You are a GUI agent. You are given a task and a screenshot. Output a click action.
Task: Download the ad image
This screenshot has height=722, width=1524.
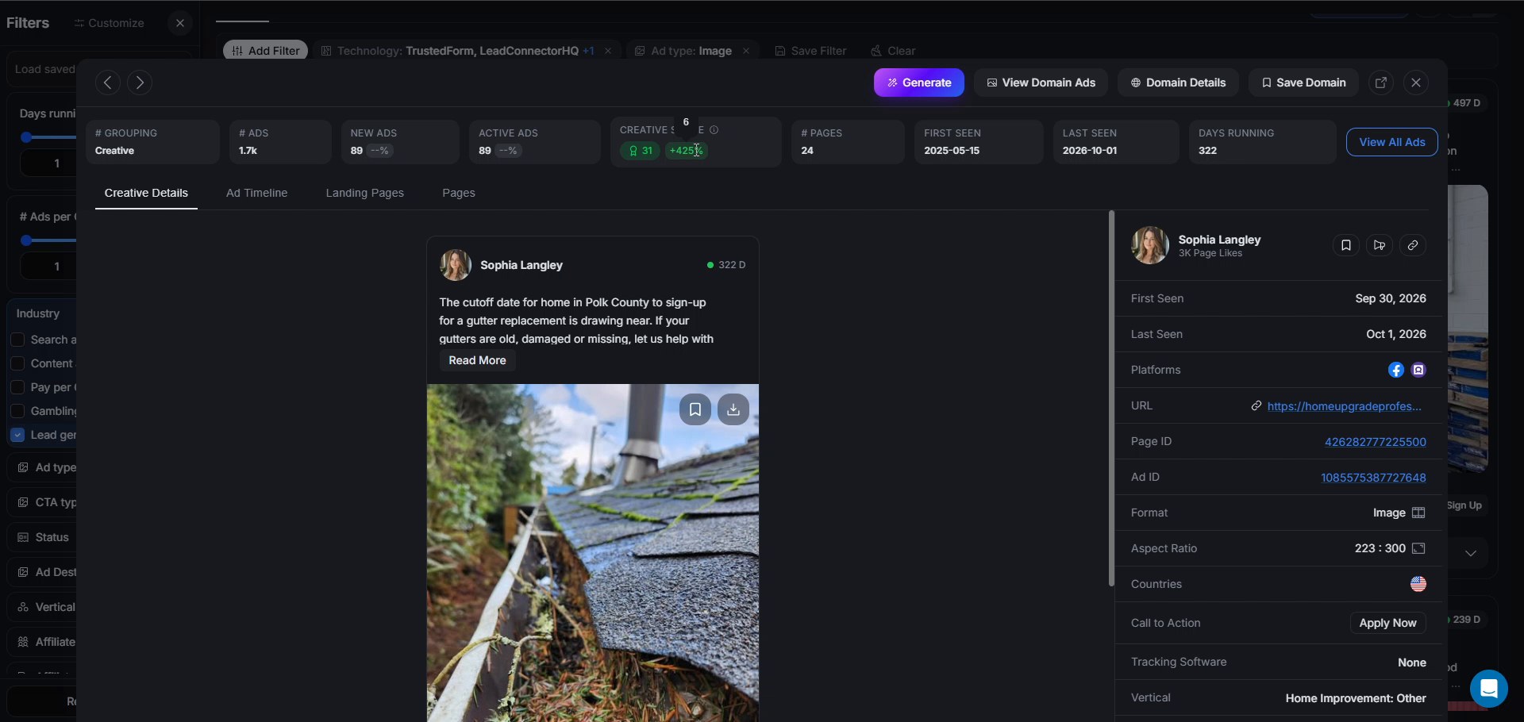[x=733, y=409]
